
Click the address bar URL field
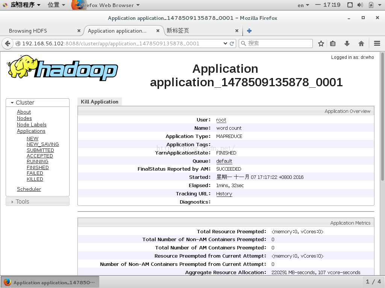point(122,43)
